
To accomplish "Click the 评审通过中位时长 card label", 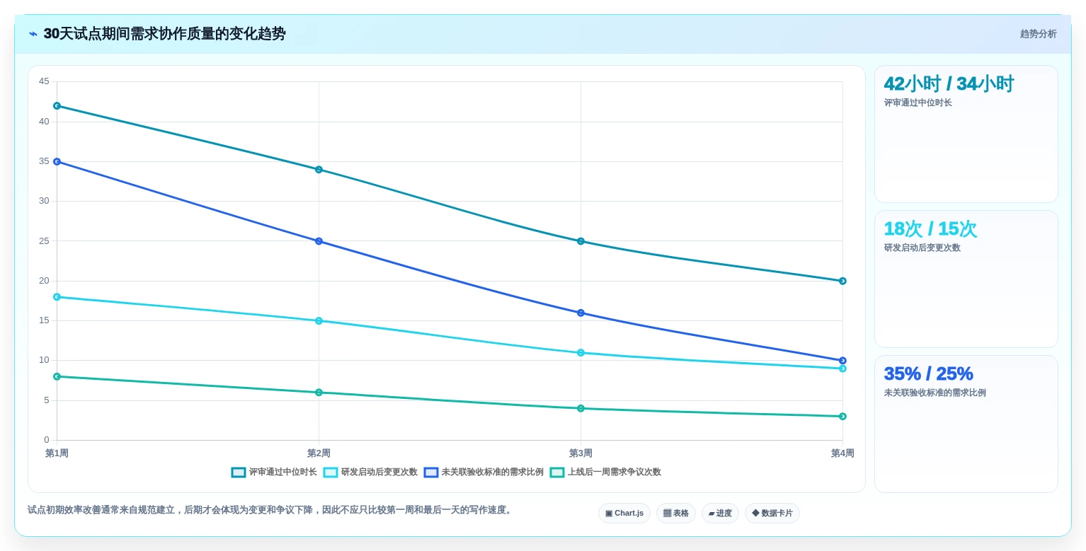I will coord(918,103).
